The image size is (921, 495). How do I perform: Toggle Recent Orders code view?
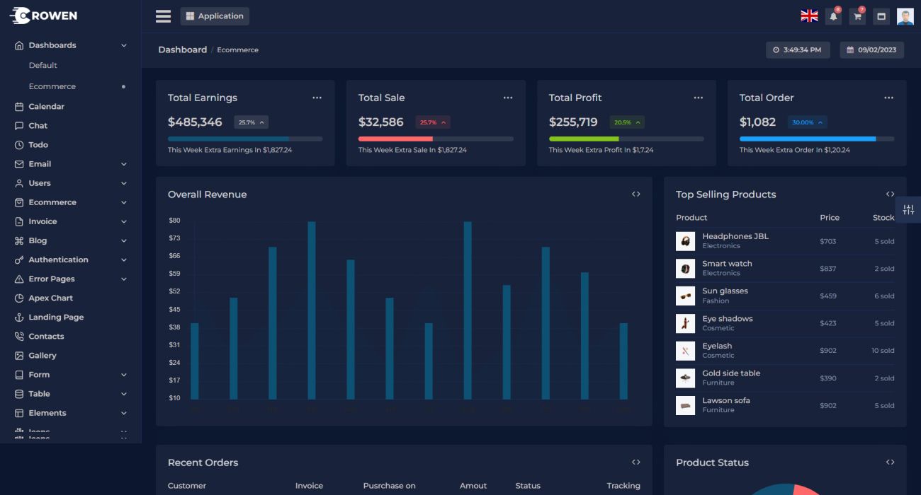[x=636, y=462]
